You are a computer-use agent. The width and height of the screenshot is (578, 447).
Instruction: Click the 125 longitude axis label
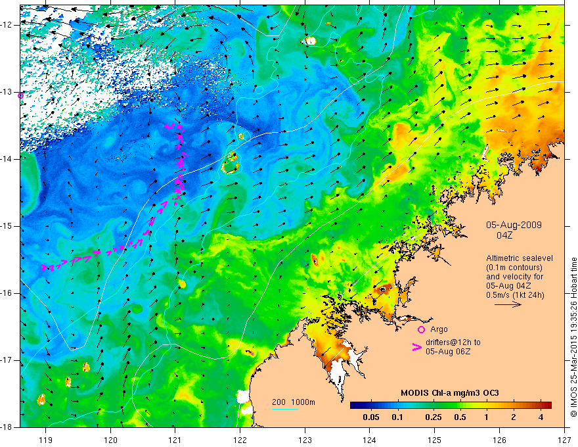[x=435, y=440]
